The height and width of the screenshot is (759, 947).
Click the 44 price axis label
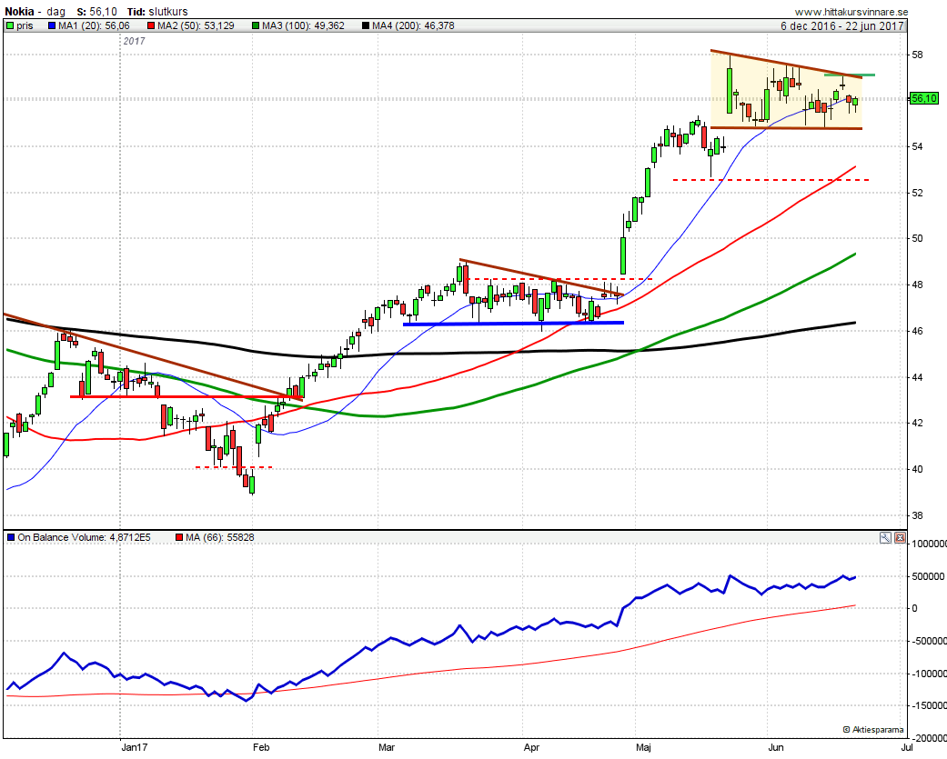pyautogui.click(x=917, y=378)
